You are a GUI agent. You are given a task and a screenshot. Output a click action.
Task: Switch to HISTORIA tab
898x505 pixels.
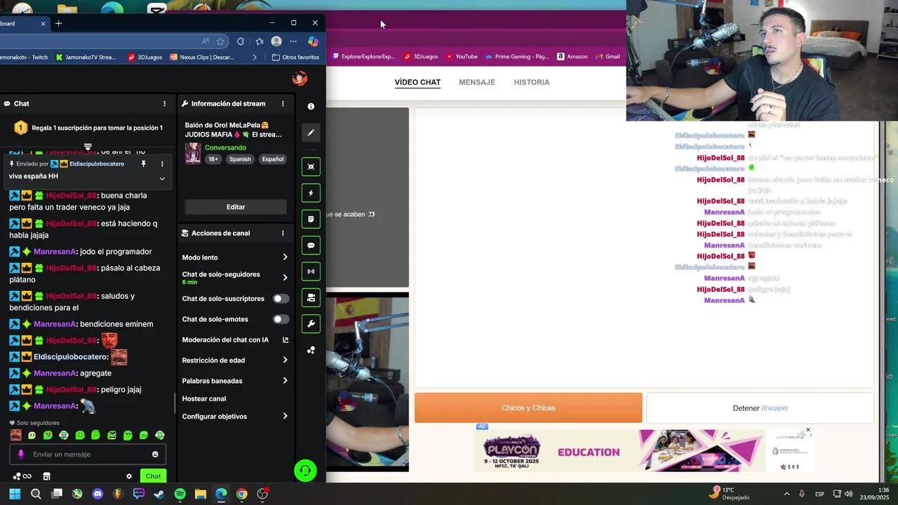532,82
